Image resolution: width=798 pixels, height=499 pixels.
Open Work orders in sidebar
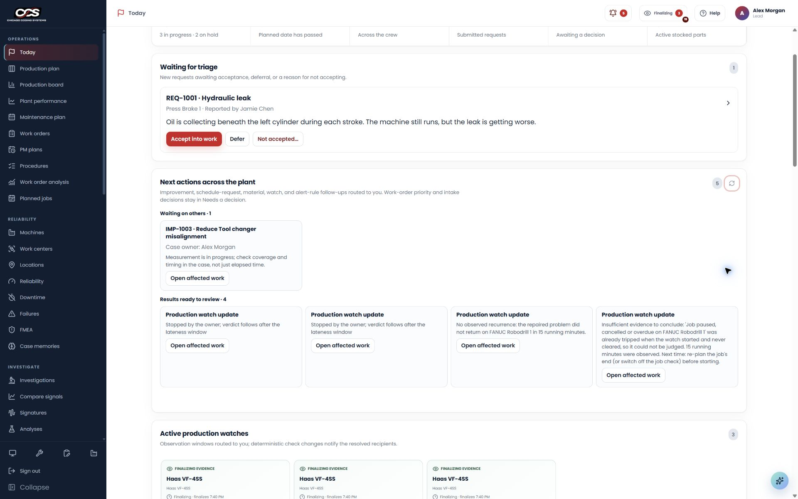(x=52, y=133)
